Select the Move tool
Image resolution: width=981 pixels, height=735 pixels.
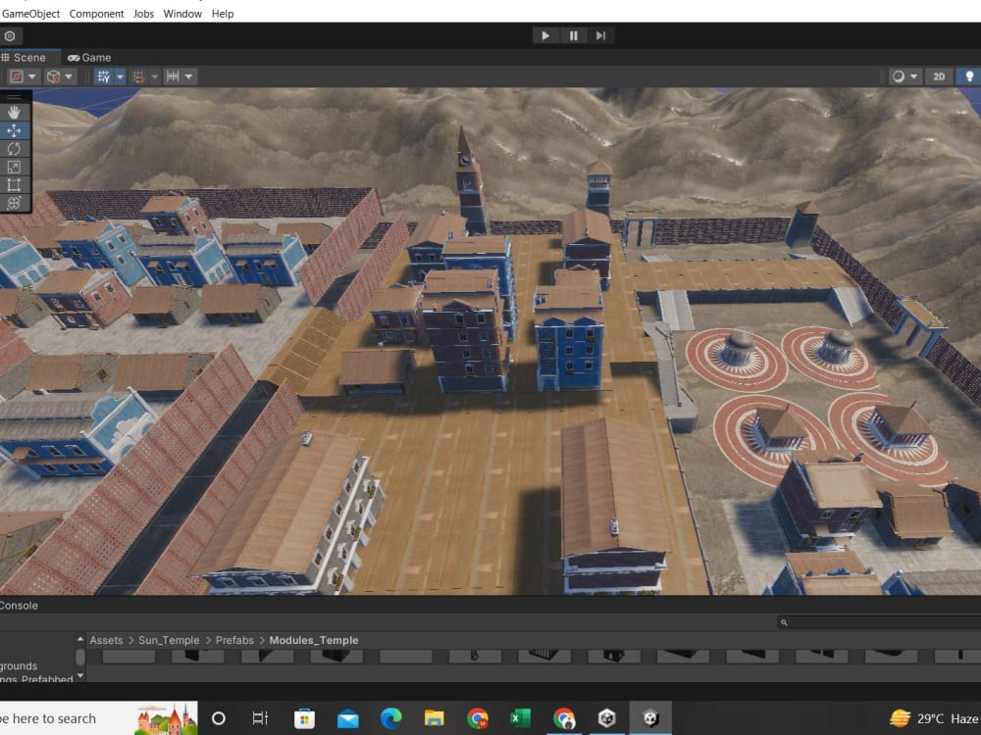(14, 129)
